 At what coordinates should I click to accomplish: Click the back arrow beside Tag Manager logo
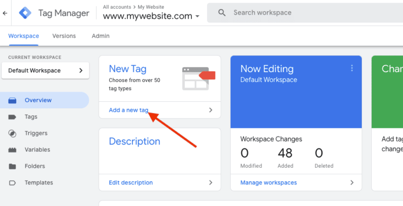5,13
